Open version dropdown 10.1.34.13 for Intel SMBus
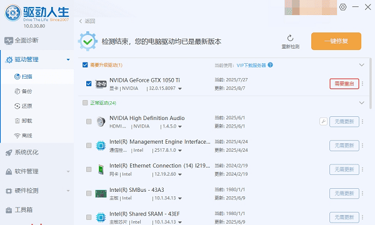375x225 pixels. (x=180, y=198)
